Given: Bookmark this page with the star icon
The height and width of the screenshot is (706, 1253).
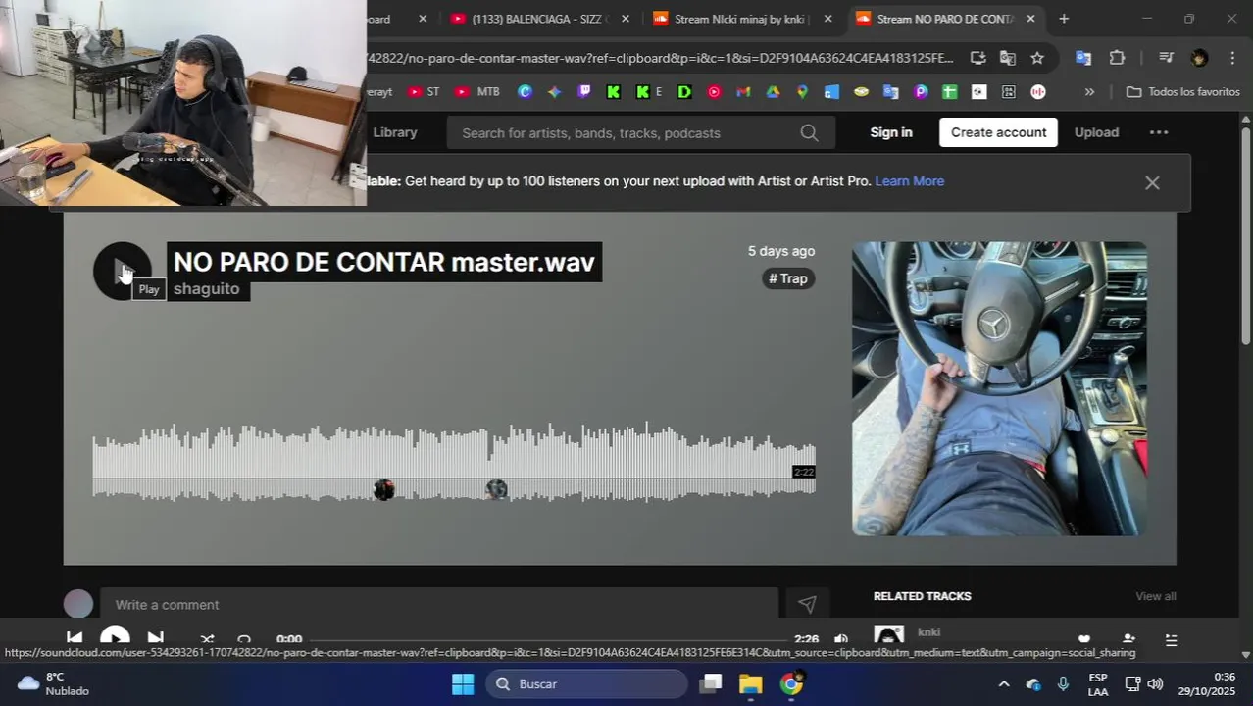Looking at the screenshot, I should click(x=1037, y=58).
